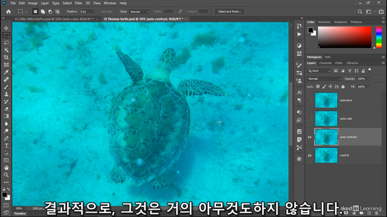Switch to the Info tab
Viewport: 387px width, 217px height.
pos(328,57)
